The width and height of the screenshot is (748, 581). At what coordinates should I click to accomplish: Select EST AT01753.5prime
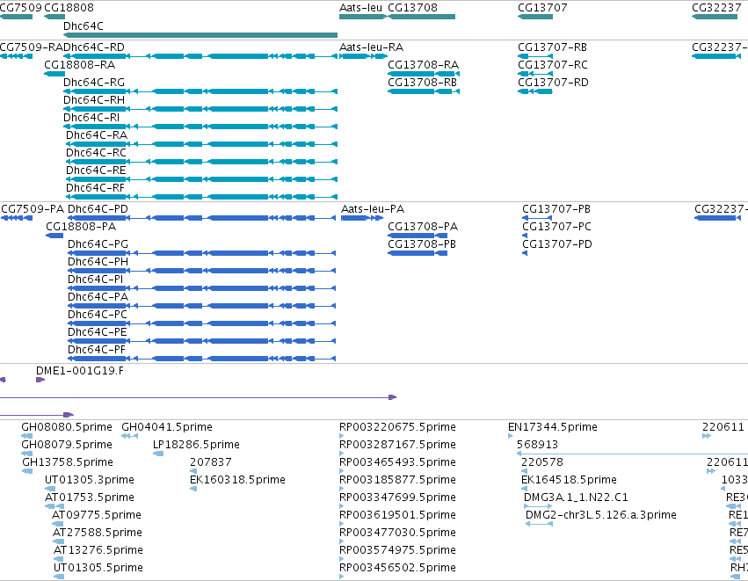pos(54,506)
